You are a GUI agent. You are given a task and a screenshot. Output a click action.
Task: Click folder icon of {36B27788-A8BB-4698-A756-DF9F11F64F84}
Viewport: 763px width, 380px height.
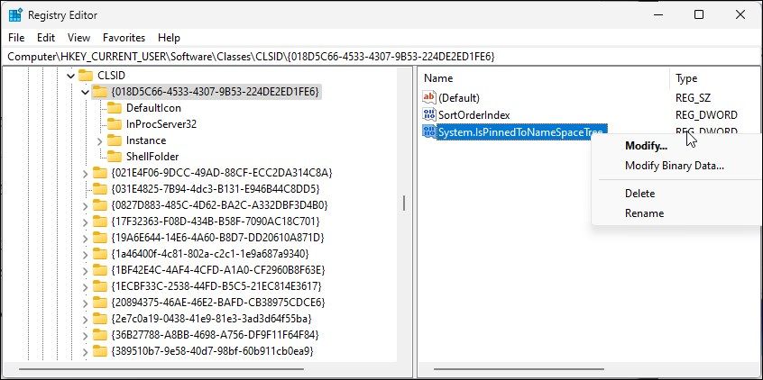(x=100, y=335)
